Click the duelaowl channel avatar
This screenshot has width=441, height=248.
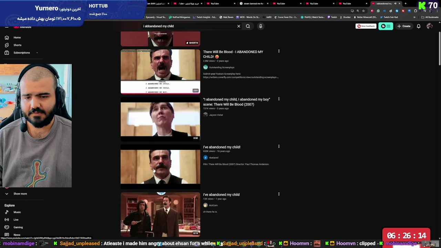coord(205,157)
